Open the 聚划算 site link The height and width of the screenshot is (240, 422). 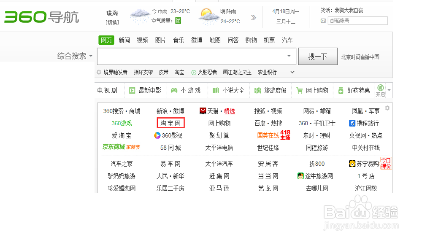(219, 135)
